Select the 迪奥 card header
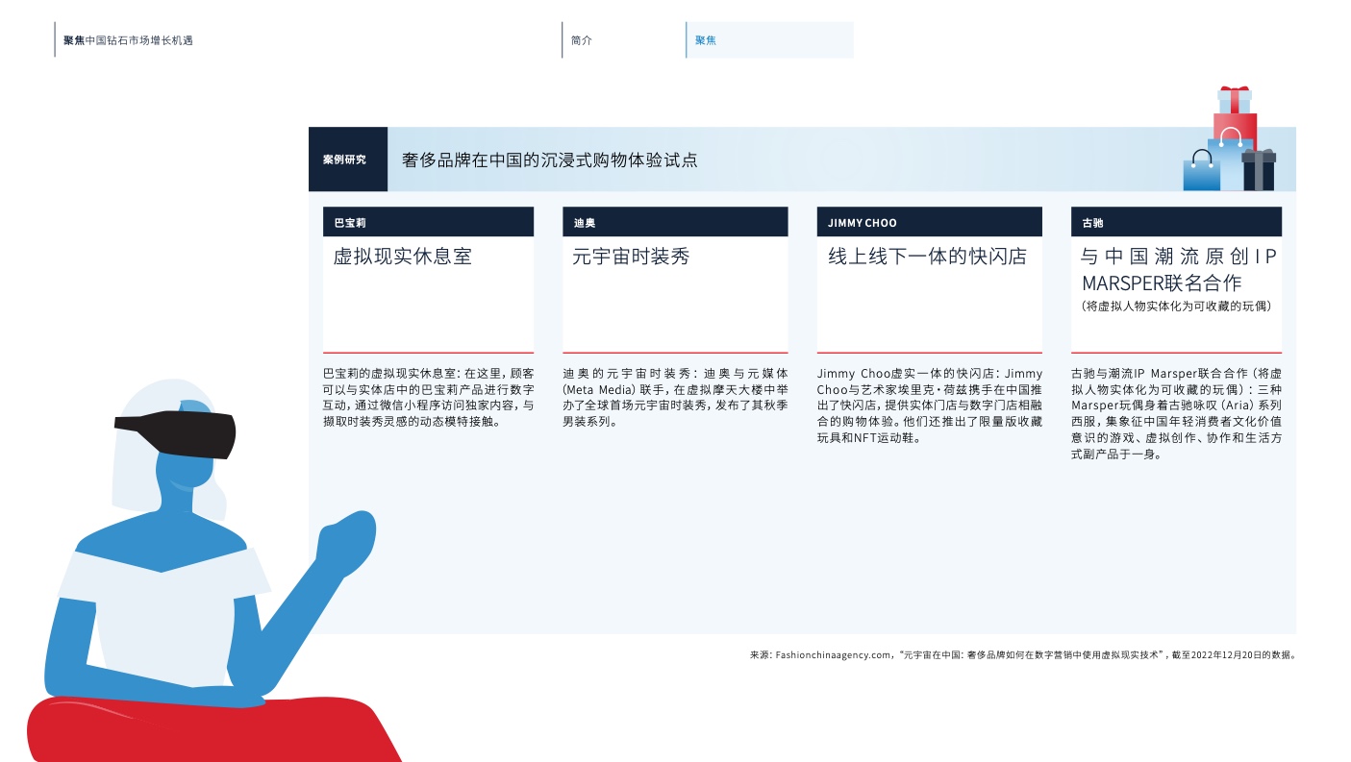Image resolution: width=1351 pixels, height=762 pixels. pyautogui.click(x=674, y=222)
